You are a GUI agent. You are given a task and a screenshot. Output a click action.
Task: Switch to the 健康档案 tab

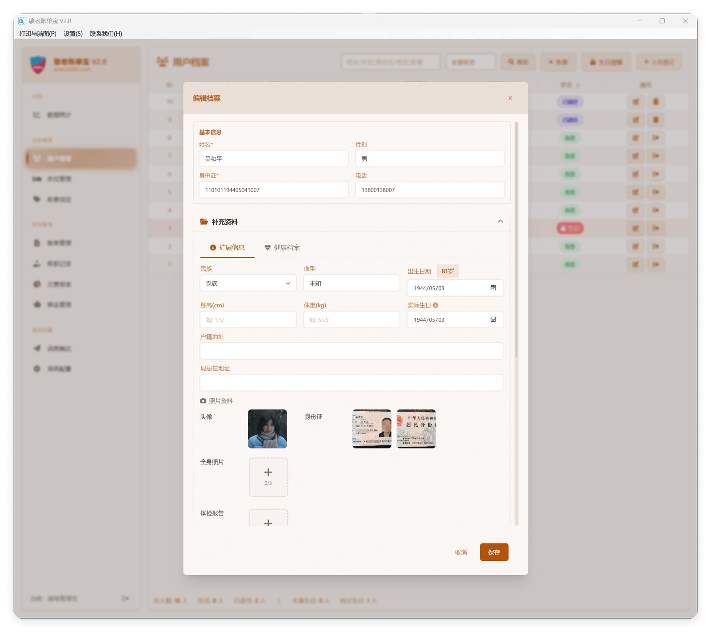pyautogui.click(x=282, y=248)
